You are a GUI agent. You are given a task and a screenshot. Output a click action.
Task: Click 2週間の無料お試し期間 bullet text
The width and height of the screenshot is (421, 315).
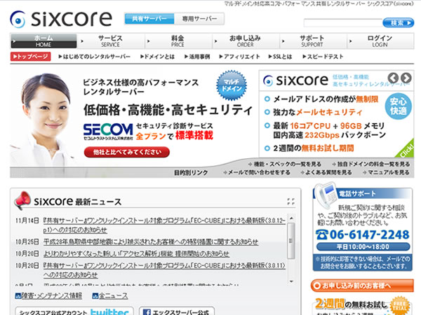pos(314,148)
